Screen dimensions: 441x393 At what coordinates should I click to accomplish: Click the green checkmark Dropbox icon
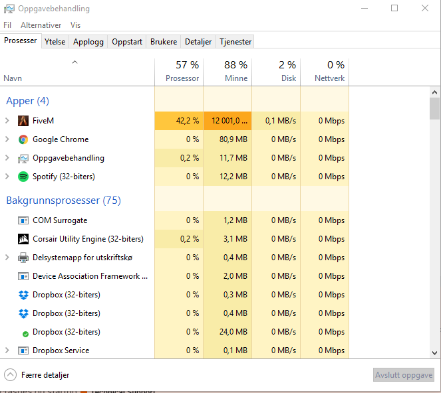[x=25, y=334]
